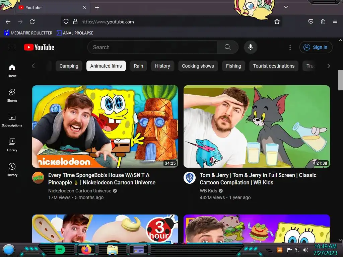The width and height of the screenshot is (343, 257).
Task: Open the SpongeBob pineapple video thumbnail
Action: 105,126
